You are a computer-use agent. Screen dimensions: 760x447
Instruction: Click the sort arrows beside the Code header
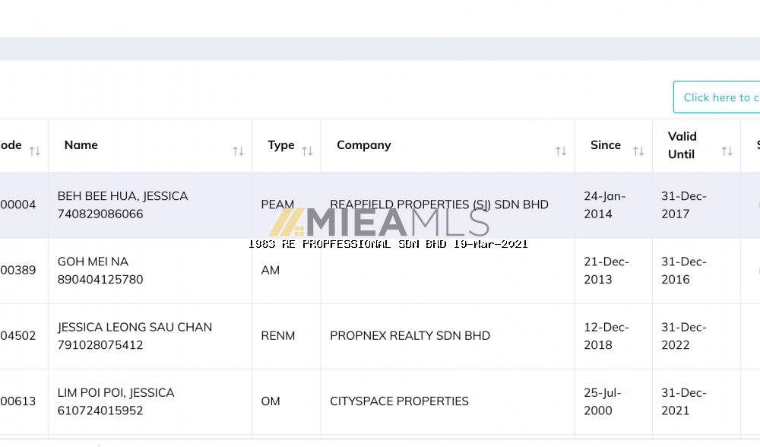(x=35, y=151)
